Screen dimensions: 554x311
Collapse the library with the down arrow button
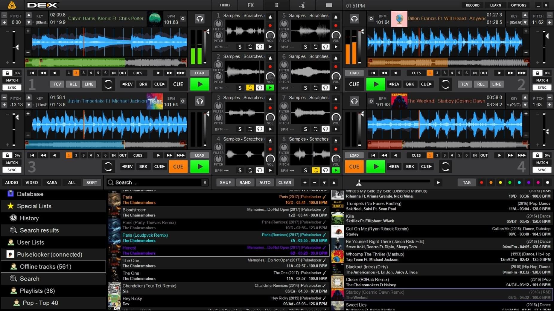(324, 182)
